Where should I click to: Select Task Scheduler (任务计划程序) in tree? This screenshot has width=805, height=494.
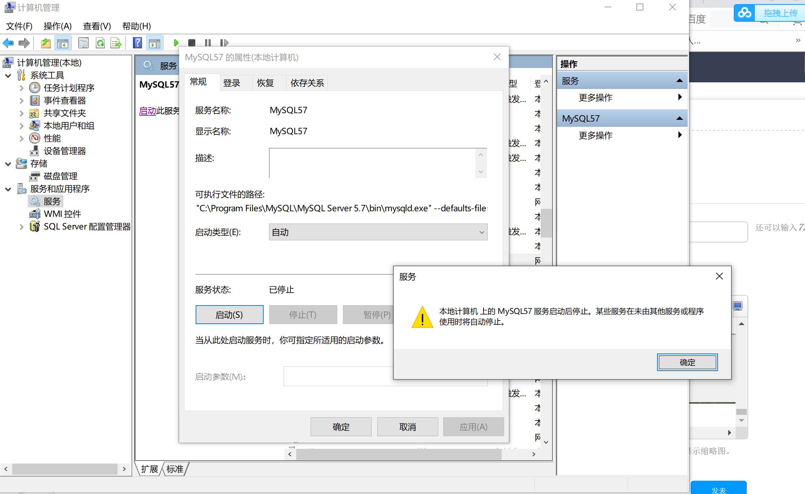pyautogui.click(x=69, y=88)
